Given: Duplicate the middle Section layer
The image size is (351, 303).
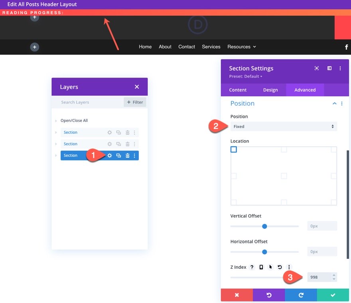Looking at the screenshot, I should [118, 144].
